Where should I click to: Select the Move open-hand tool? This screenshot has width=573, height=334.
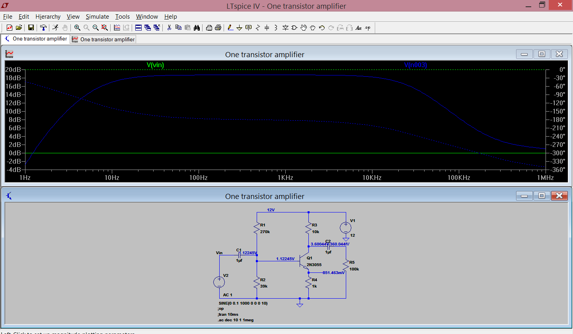(304, 27)
